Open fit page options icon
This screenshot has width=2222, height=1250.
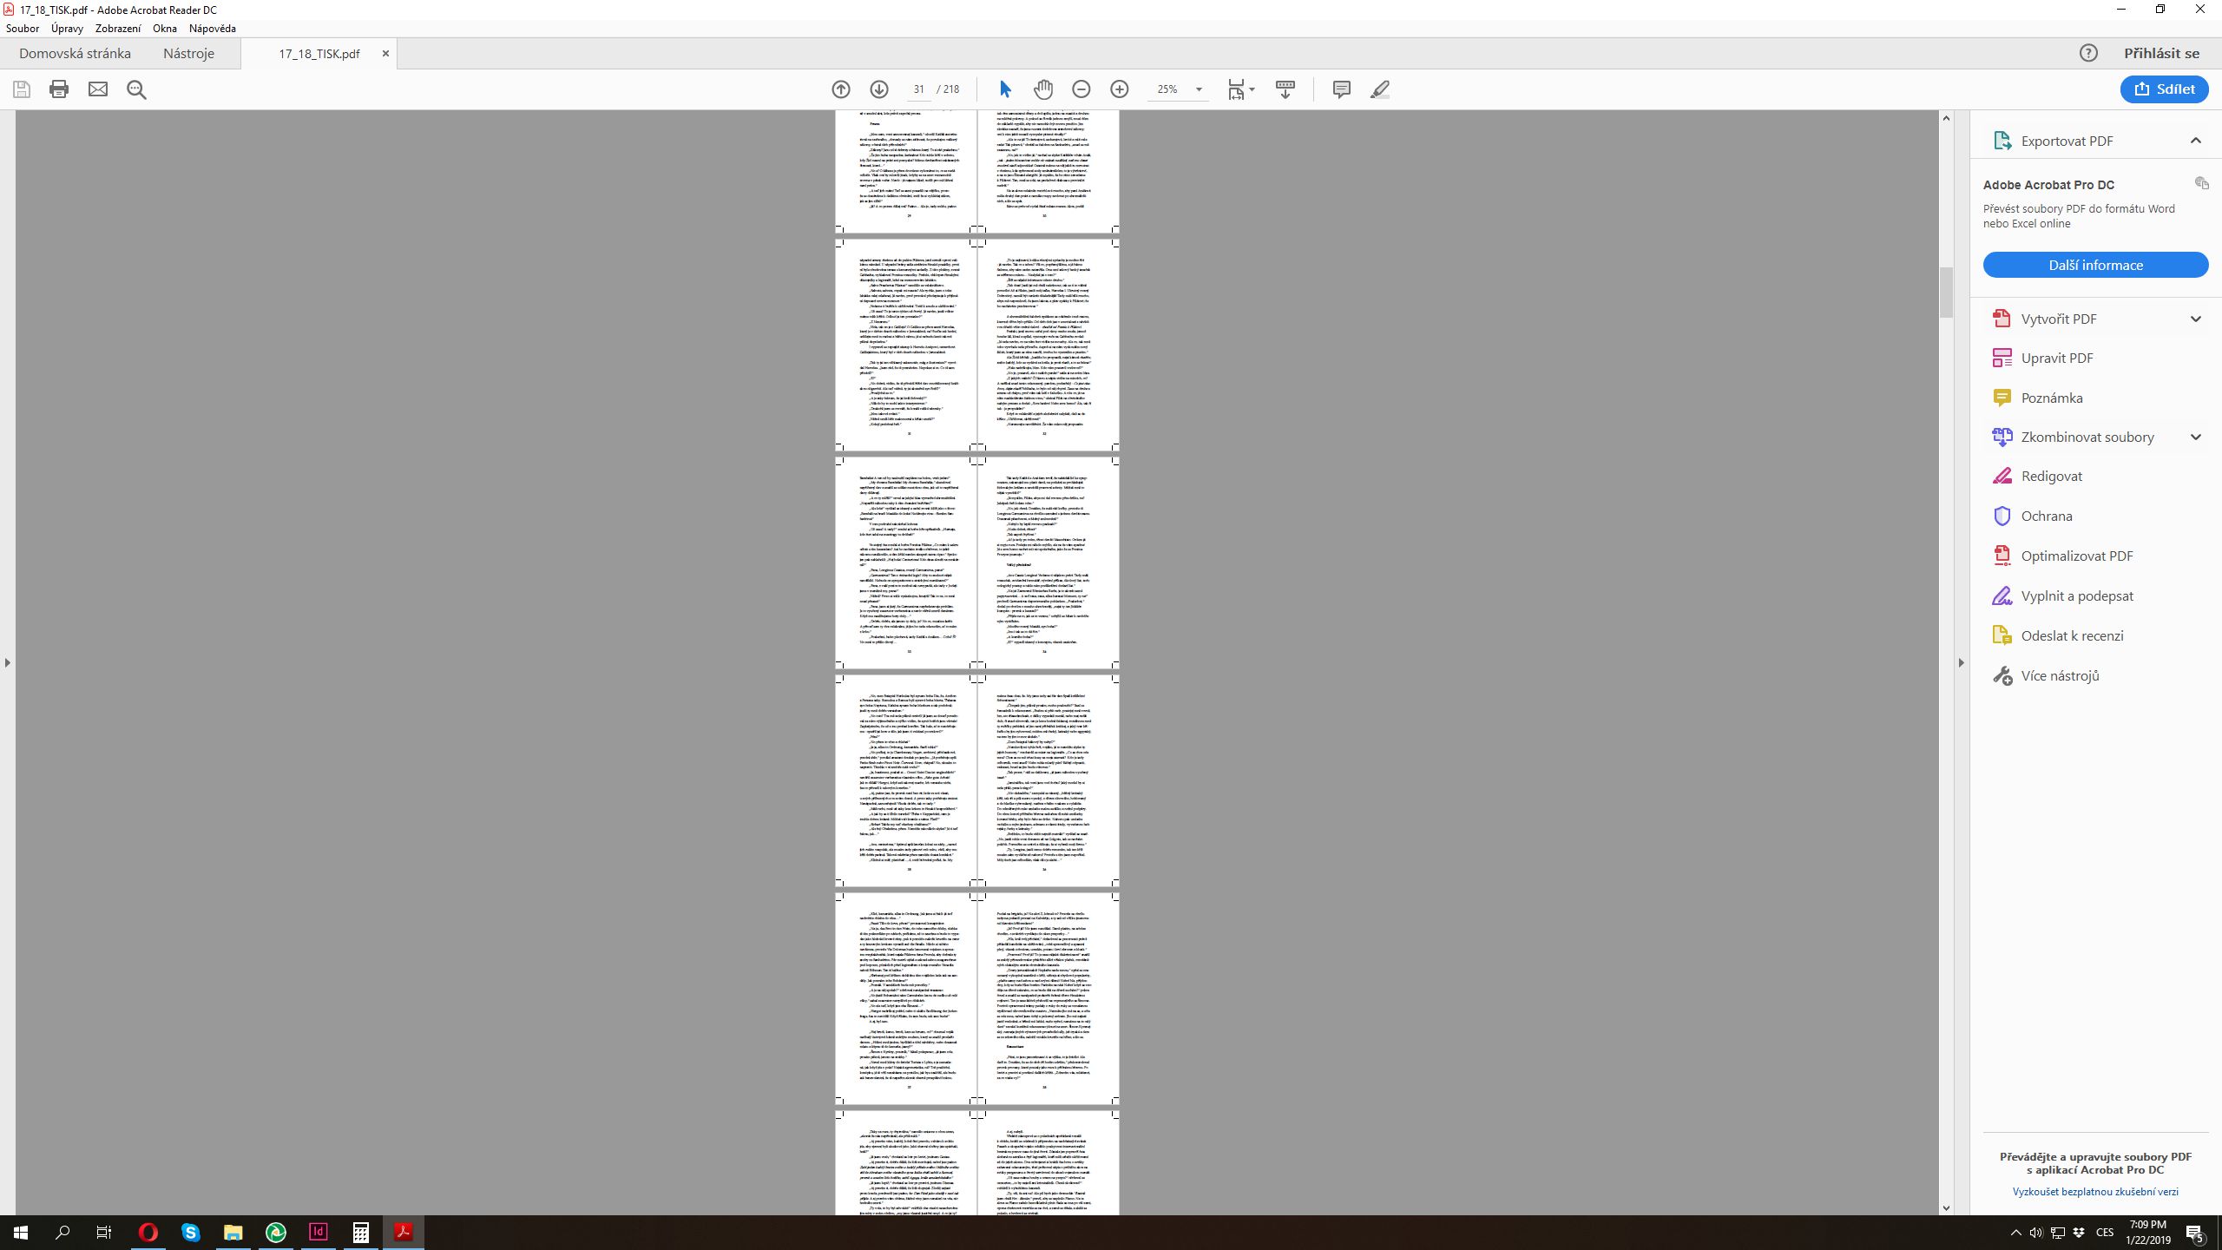tap(1241, 89)
